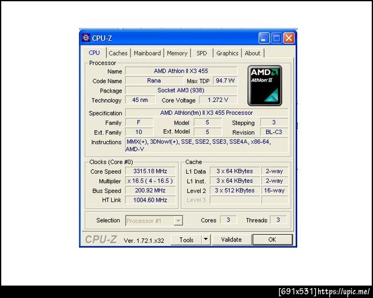Click the Threads count value
373x298 pixels.
(x=279, y=220)
